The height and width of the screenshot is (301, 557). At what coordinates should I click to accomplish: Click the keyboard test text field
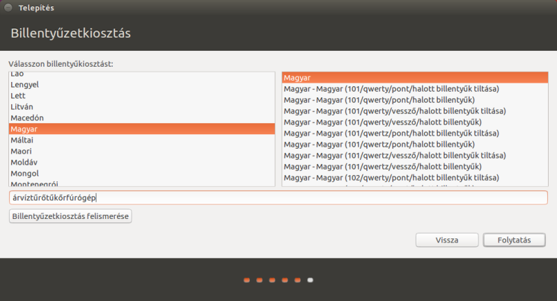click(x=278, y=197)
